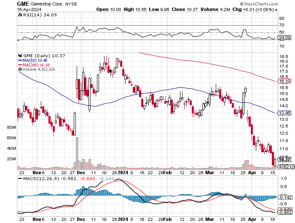Click the RSI 70 overbought level label
This screenshot has height=223, width=295.
coord(282,25)
